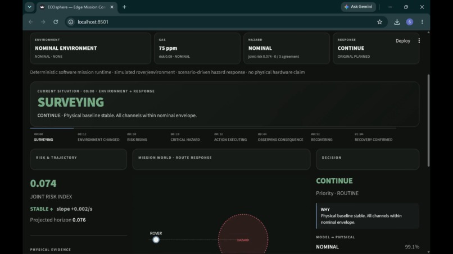Click the timeline progress bar
The image size is (453, 254).
[213, 128]
